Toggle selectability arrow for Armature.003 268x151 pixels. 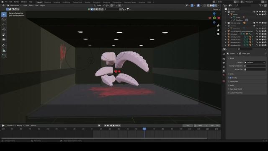(257, 42)
